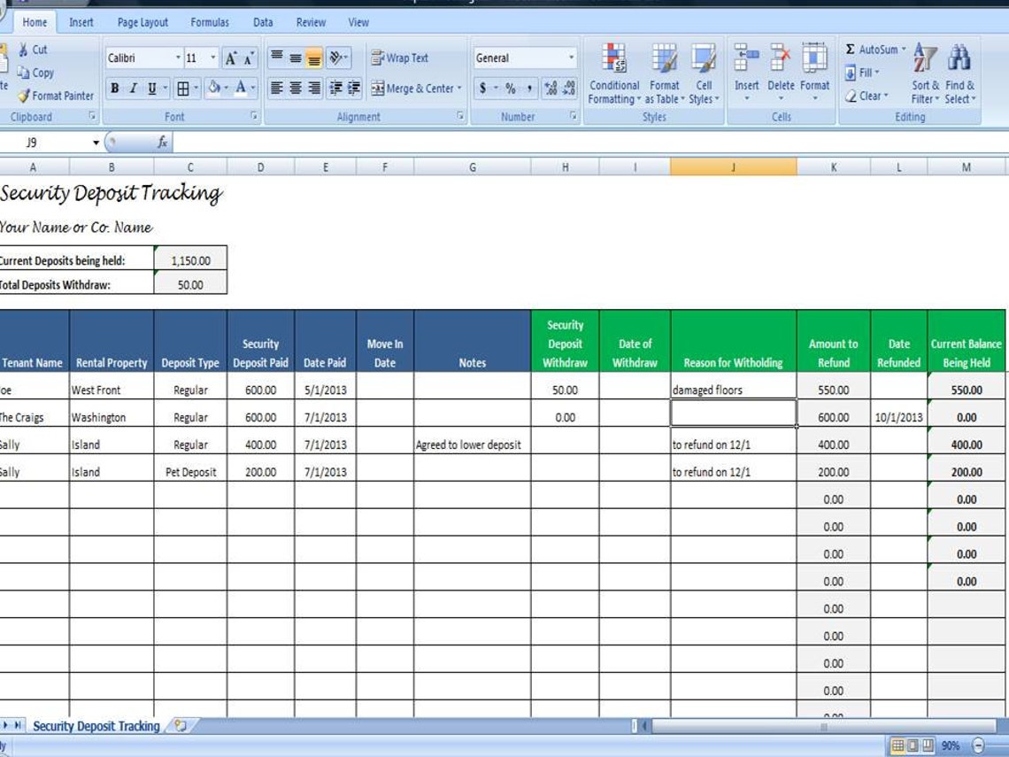This screenshot has height=757, width=1009.
Task: Click the zoom out minus button
Action: tap(978, 746)
